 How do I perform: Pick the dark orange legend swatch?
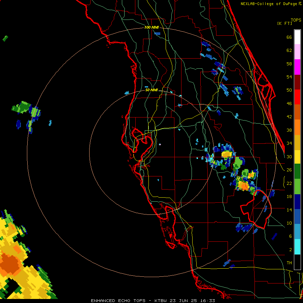click(297, 112)
